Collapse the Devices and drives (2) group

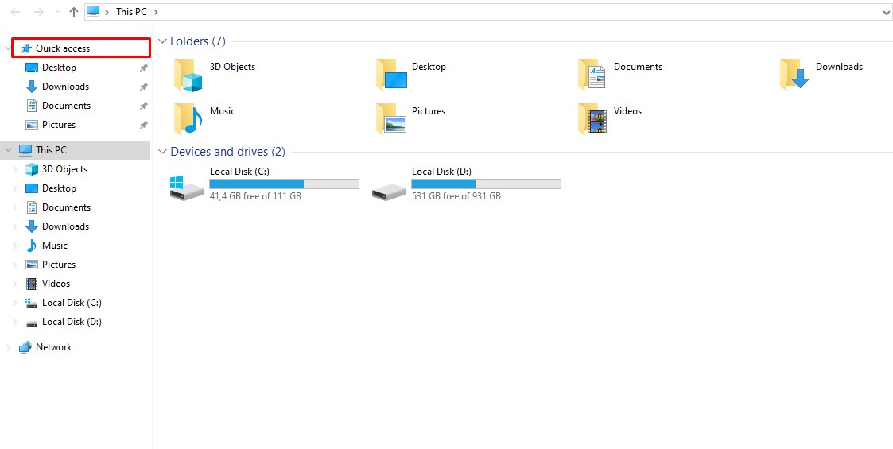pyautogui.click(x=163, y=152)
